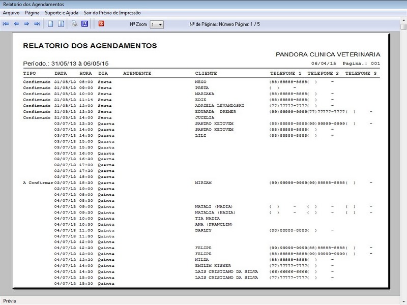Go to the first page of the report
Viewport: 407px width, 305px height.
point(6,24)
